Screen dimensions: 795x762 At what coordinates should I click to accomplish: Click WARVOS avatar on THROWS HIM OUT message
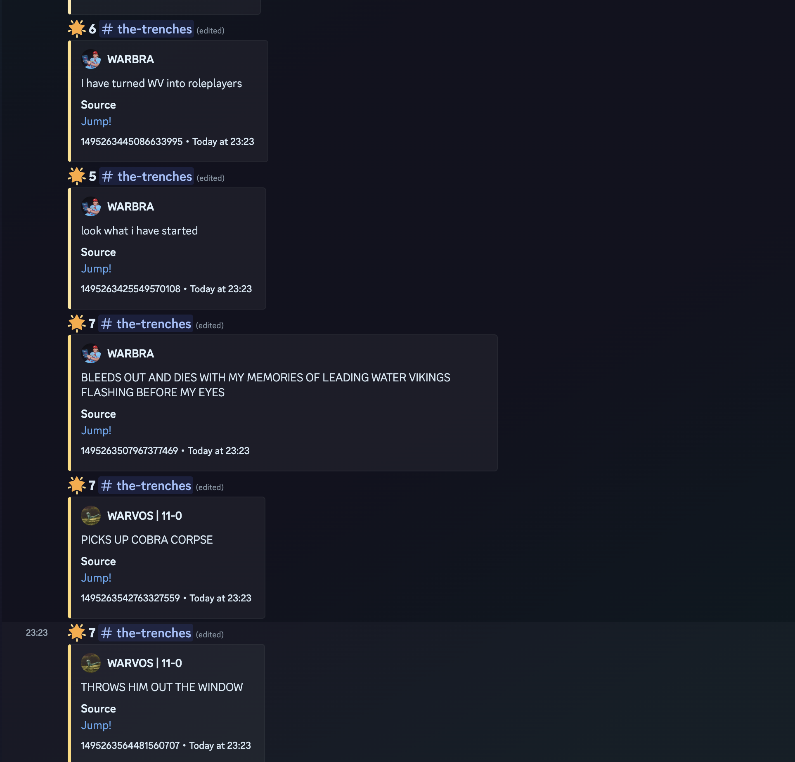pos(91,663)
